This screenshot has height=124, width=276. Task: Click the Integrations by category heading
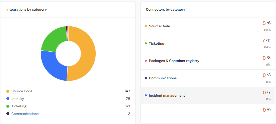(26, 9)
